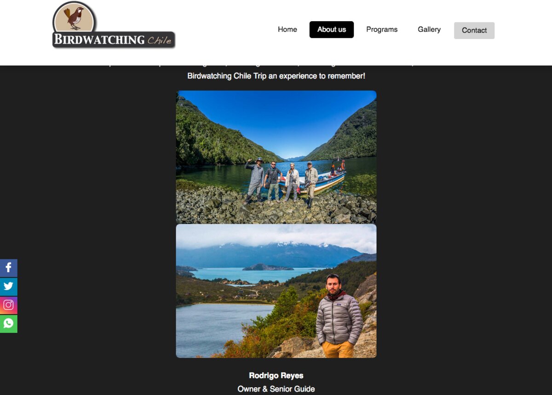Click the gray Contact button
Viewport: 552px width, 395px height.
click(x=474, y=30)
